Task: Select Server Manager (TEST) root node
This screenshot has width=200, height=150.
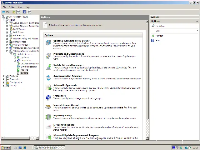Action: (x=17, y=17)
